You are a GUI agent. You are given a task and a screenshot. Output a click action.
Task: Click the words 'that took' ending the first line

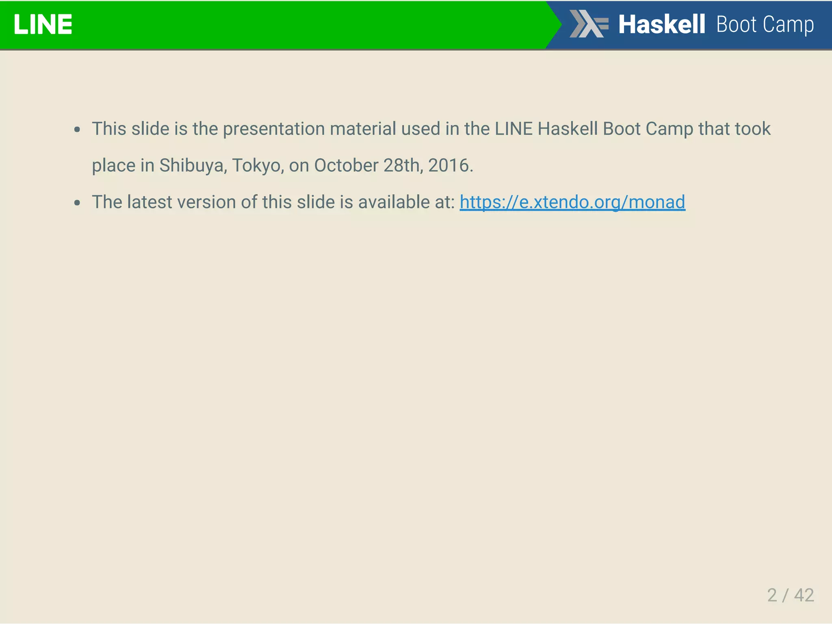point(734,129)
